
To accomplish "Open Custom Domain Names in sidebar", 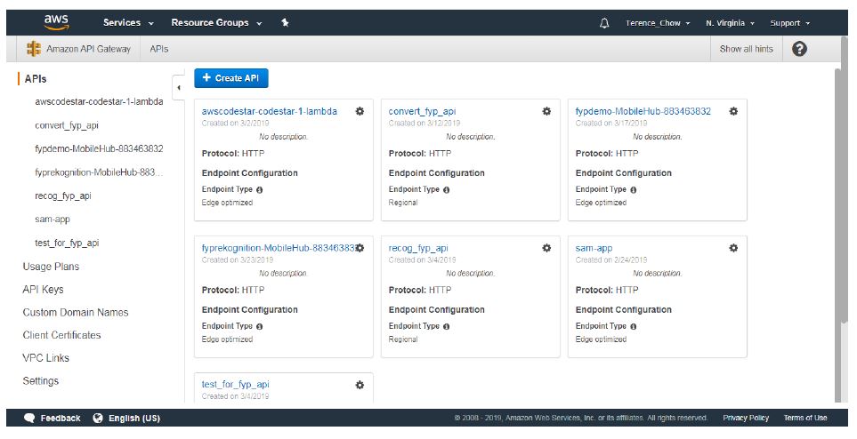I will 76,312.
